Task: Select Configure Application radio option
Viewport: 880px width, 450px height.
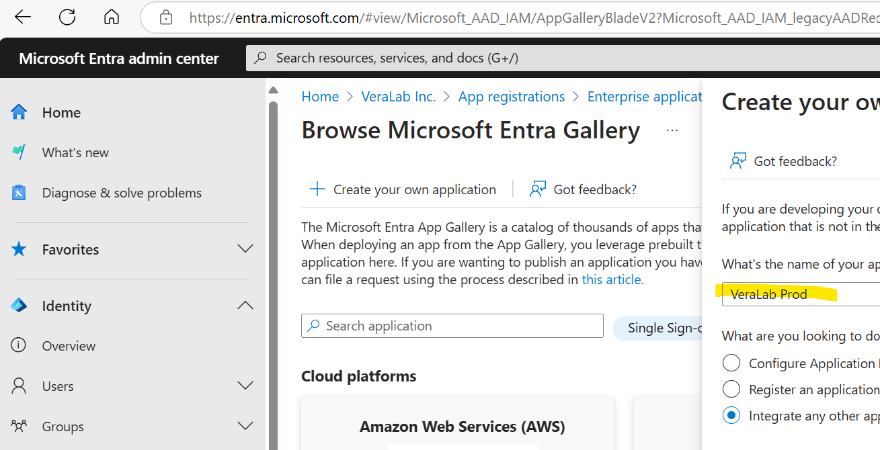Action: pyautogui.click(x=731, y=363)
